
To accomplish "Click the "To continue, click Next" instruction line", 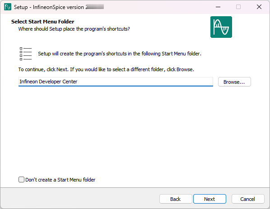I will click(x=106, y=69).
